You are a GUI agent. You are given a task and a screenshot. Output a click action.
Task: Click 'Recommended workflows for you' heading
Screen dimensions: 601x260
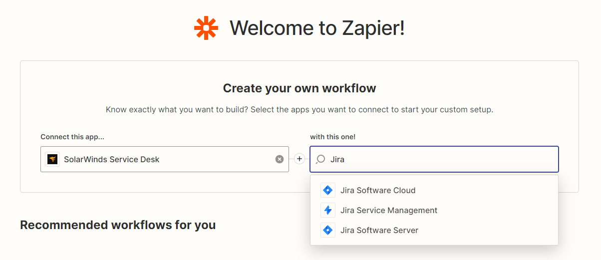tap(118, 225)
